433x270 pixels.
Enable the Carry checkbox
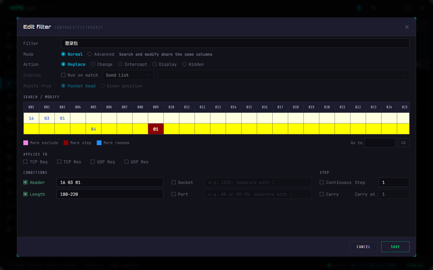(x=322, y=194)
